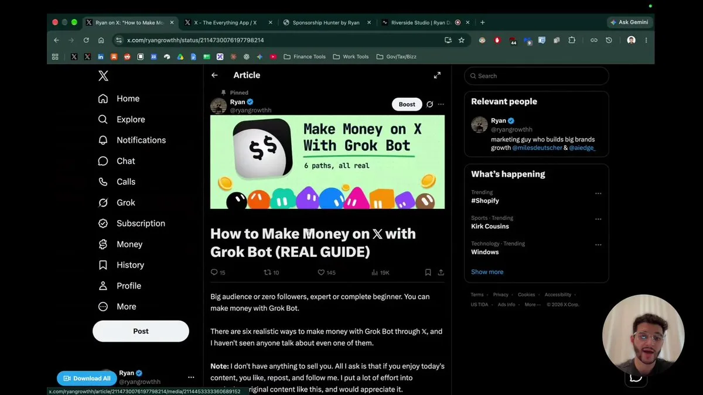Click the Search input field
This screenshot has width=703, height=395.
click(x=537, y=75)
